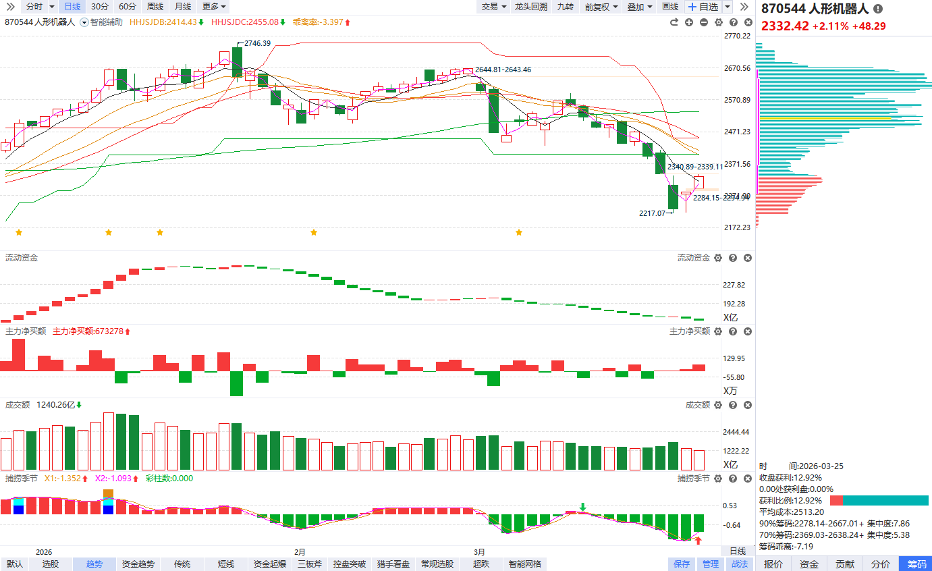Open the 叠加 overlay dropdown
Viewport: 932px width, 571px height.
[x=639, y=7]
